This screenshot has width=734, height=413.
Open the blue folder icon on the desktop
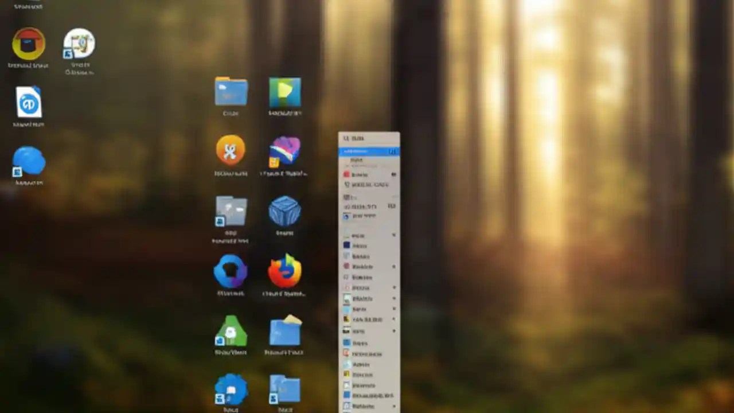coord(231,92)
